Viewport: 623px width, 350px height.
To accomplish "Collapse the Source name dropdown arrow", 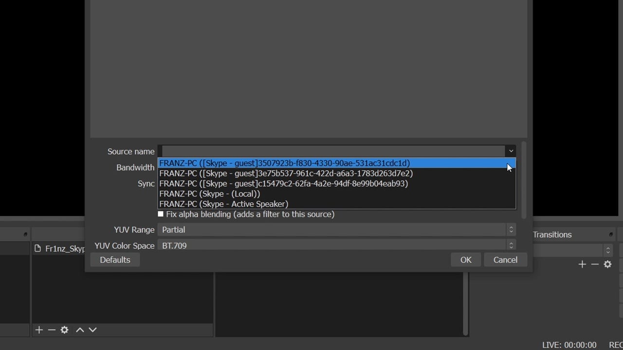I will [x=511, y=151].
